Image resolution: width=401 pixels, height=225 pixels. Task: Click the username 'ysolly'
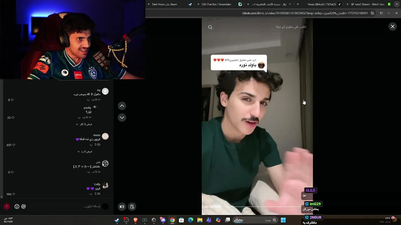point(87,108)
